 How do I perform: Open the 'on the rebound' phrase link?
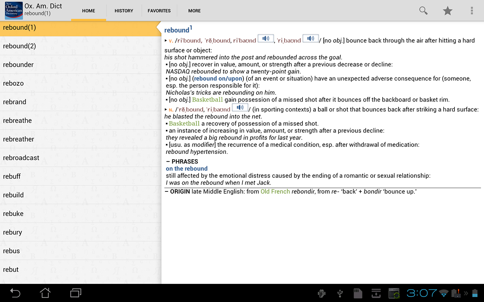(x=186, y=168)
